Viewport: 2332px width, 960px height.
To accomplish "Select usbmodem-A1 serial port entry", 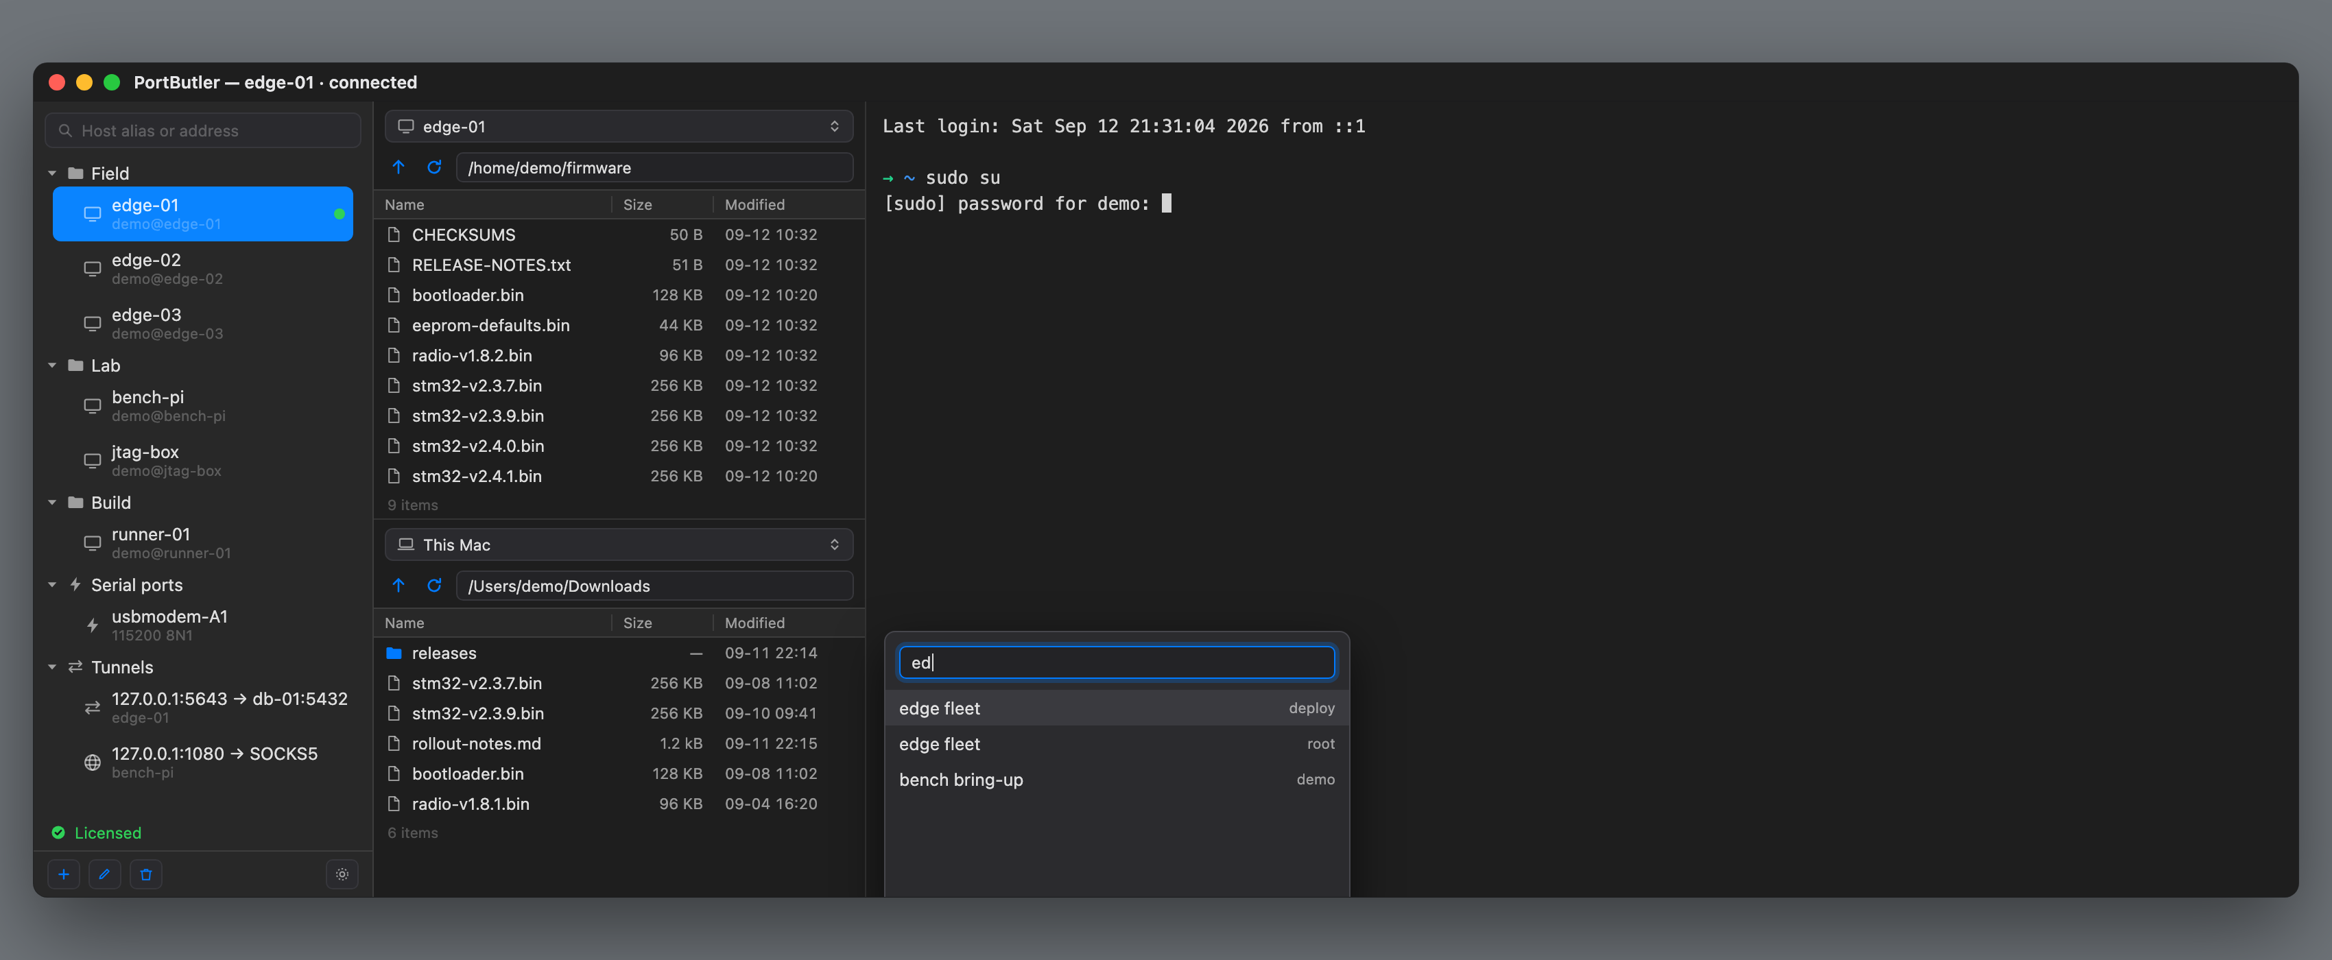I will click(x=203, y=625).
